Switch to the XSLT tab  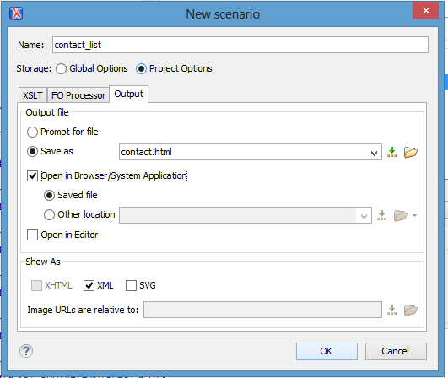point(33,95)
